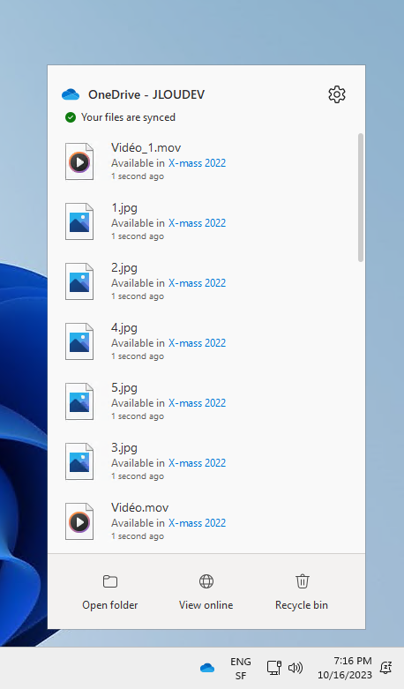Click the Vidéo_1.mov video file icon
This screenshot has height=689, width=404.
79,161
